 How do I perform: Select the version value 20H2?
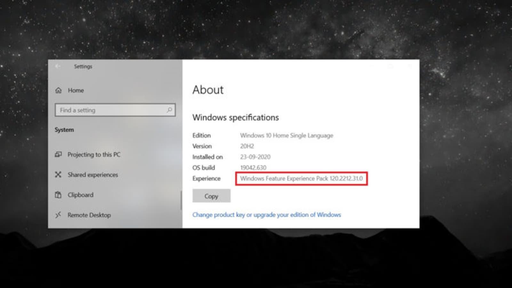(247, 146)
